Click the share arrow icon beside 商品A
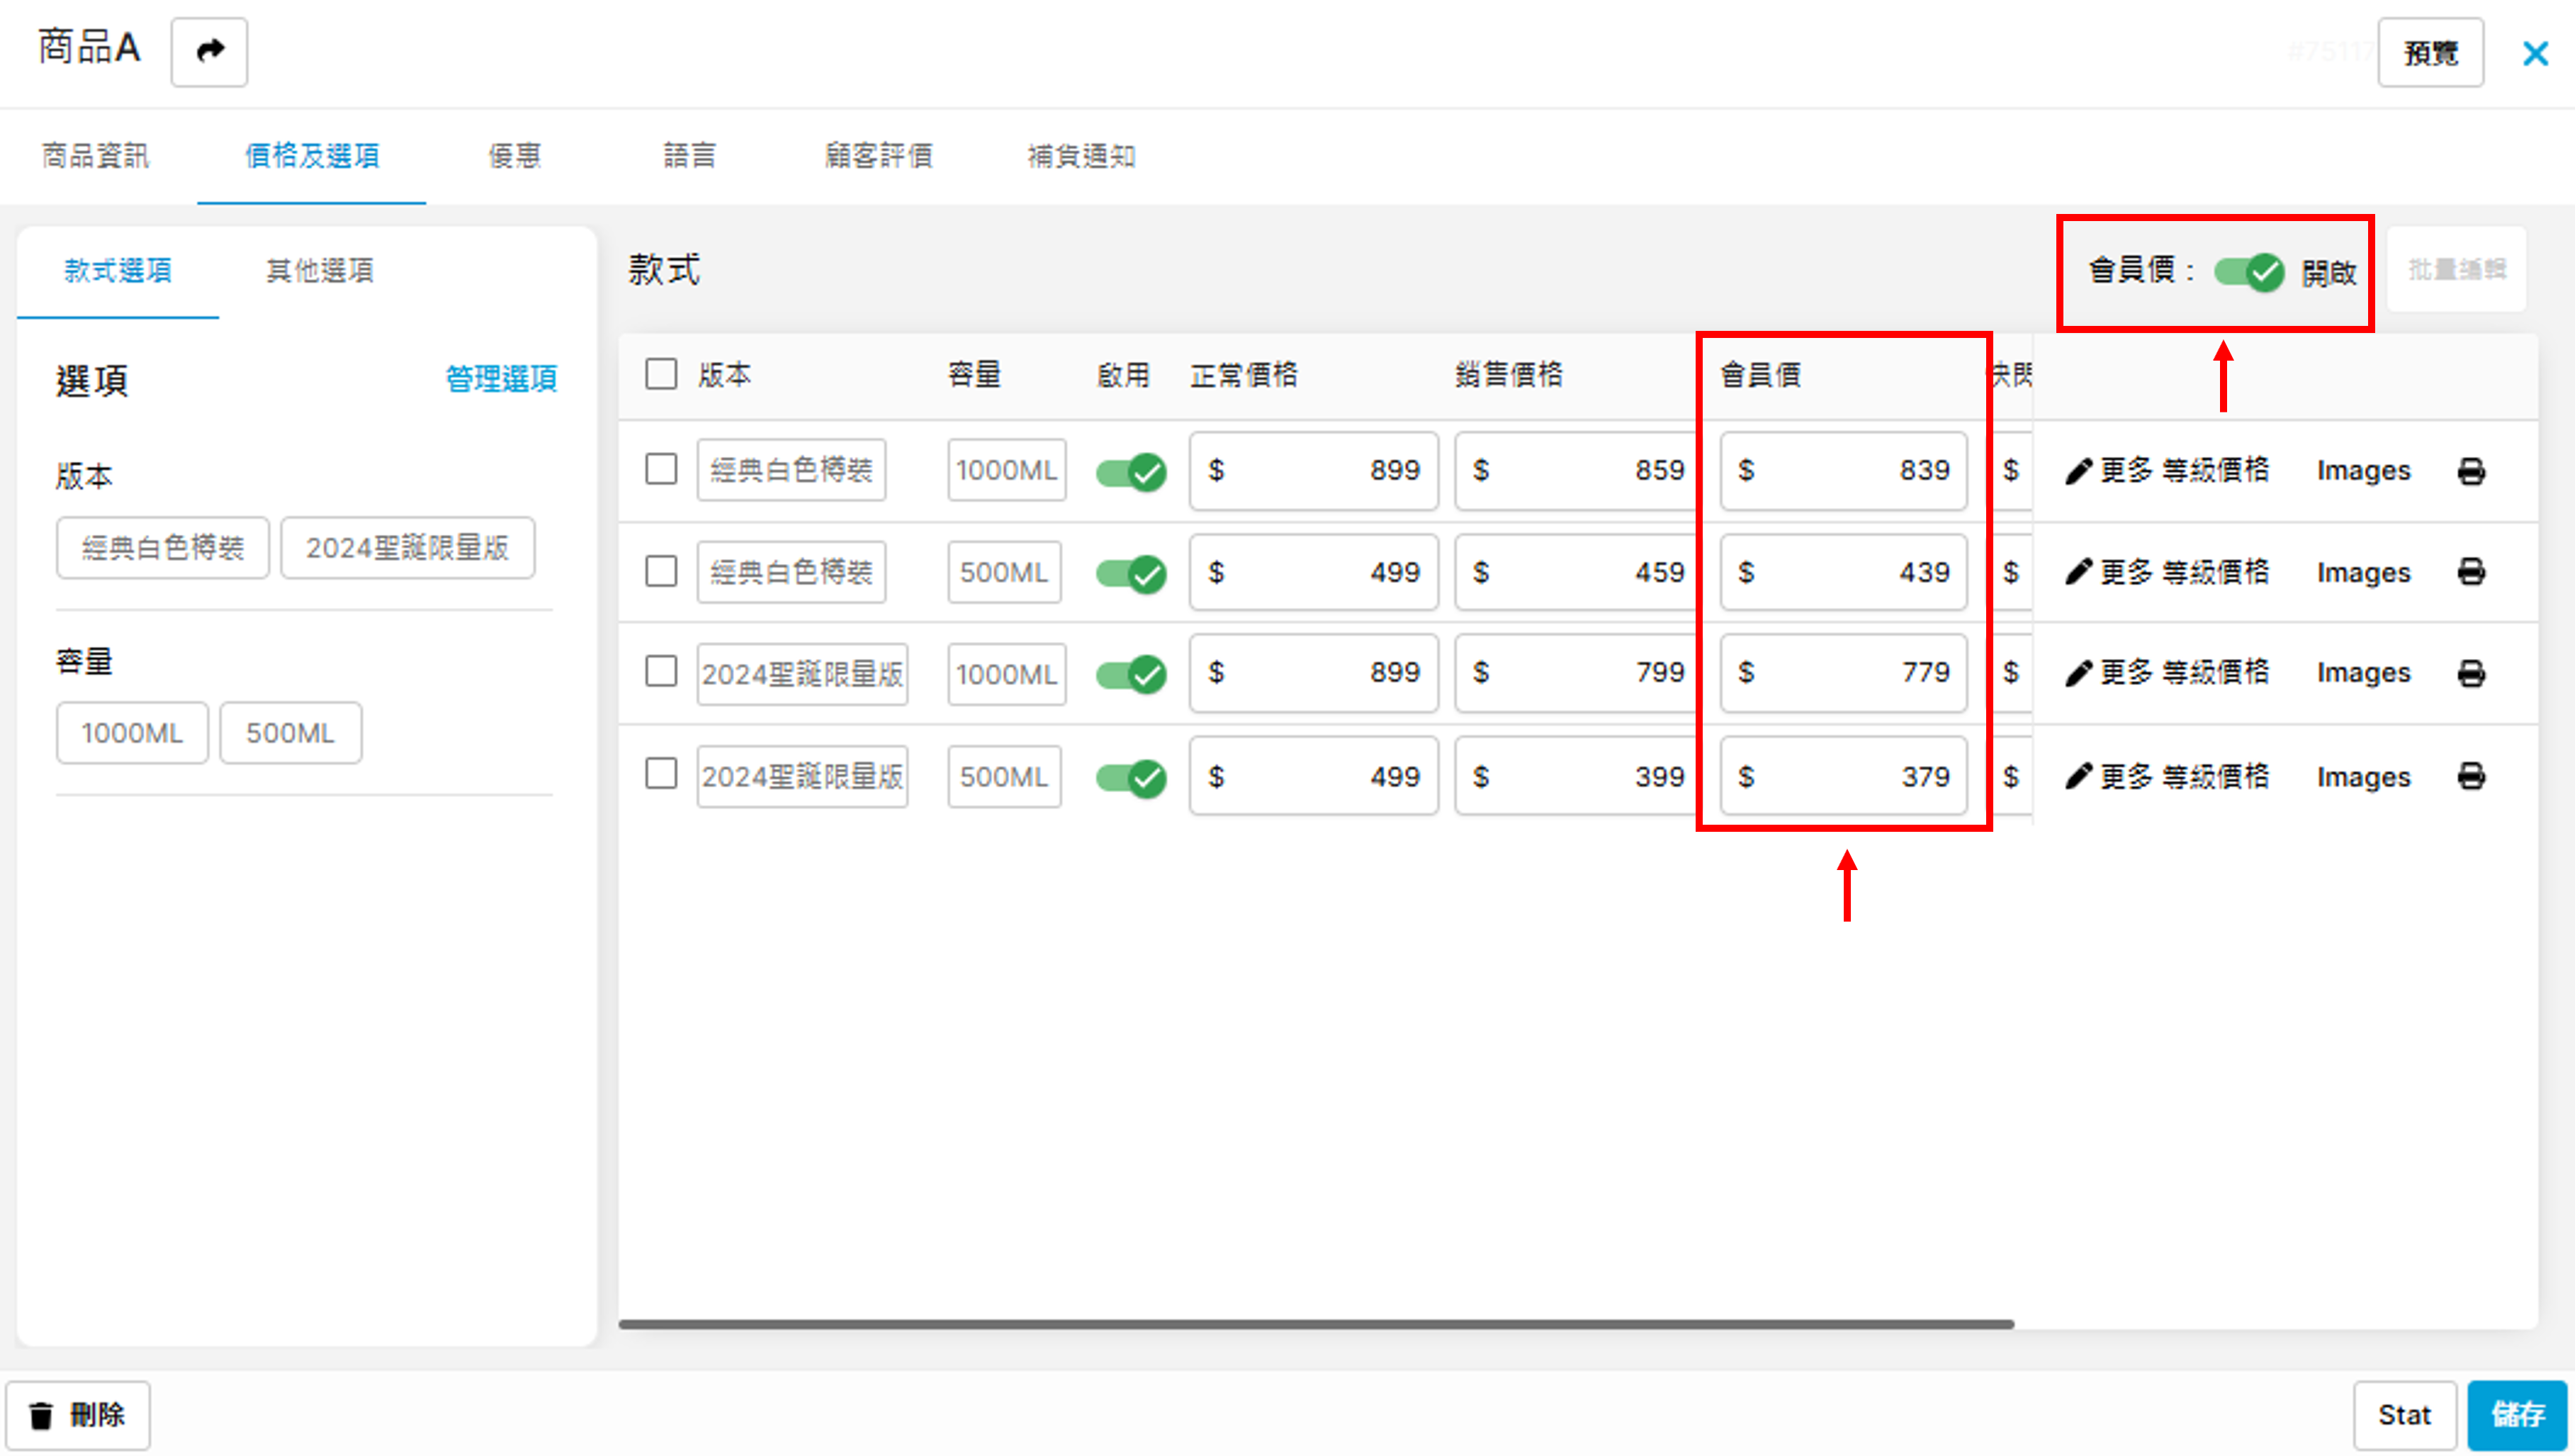This screenshot has height=1456, width=2575. [x=209, y=51]
